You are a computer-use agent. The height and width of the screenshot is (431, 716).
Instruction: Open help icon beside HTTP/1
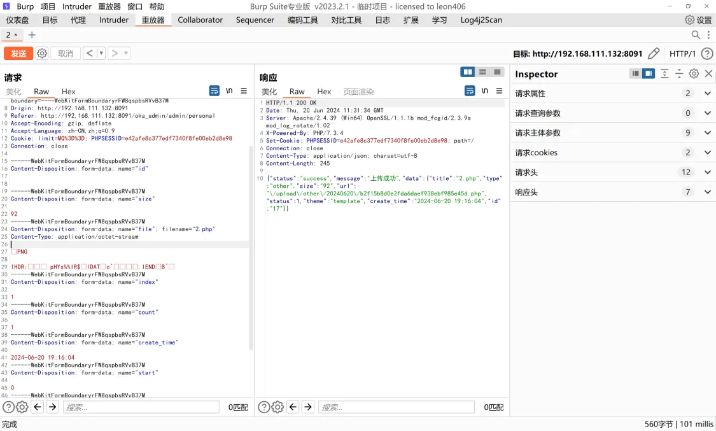[707, 54]
